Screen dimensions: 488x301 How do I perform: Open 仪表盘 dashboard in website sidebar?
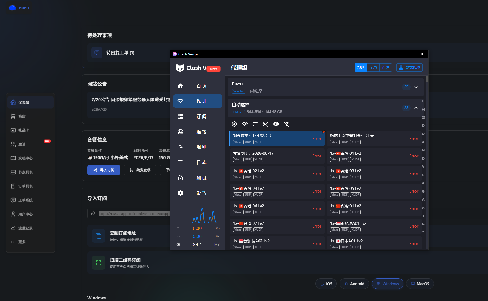click(x=30, y=102)
